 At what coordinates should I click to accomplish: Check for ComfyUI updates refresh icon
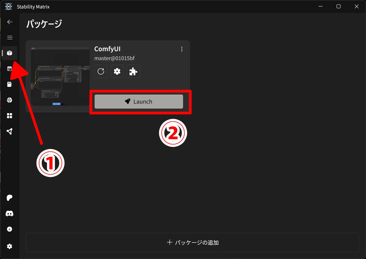[101, 72]
